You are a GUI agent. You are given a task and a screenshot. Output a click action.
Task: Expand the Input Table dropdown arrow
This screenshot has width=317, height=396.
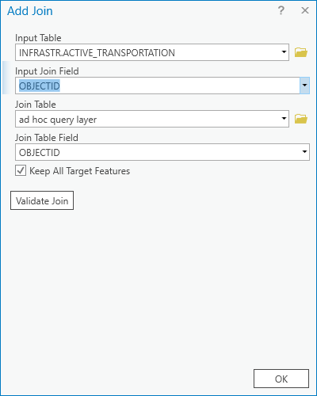point(284,52)
